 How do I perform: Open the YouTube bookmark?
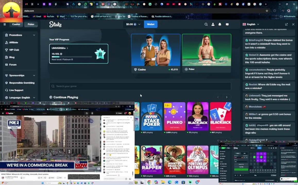[x=49, y=16]
